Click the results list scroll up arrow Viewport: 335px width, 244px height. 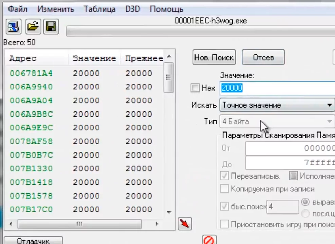coord(169,56)
